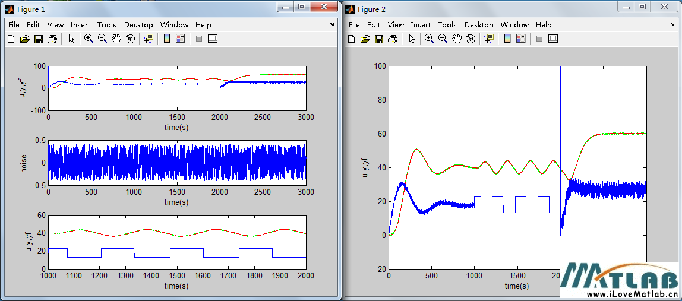Save Figure 1 using the floppy disk icon
682x301 pixels.
tap(38, 39)
